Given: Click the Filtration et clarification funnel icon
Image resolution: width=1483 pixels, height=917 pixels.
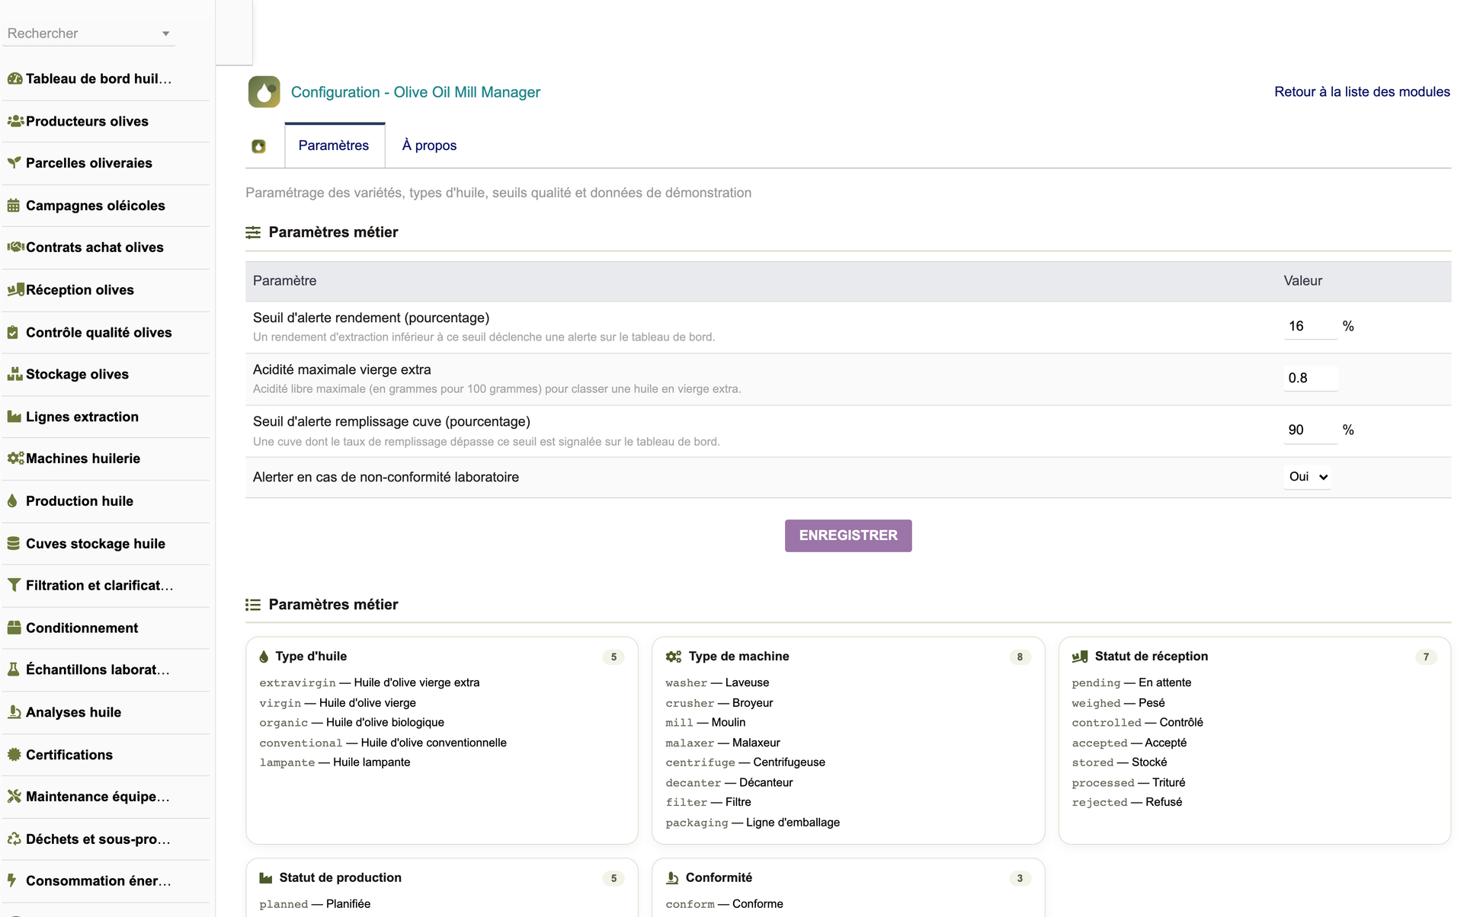Looking at the screenshot, I should 14,585.
